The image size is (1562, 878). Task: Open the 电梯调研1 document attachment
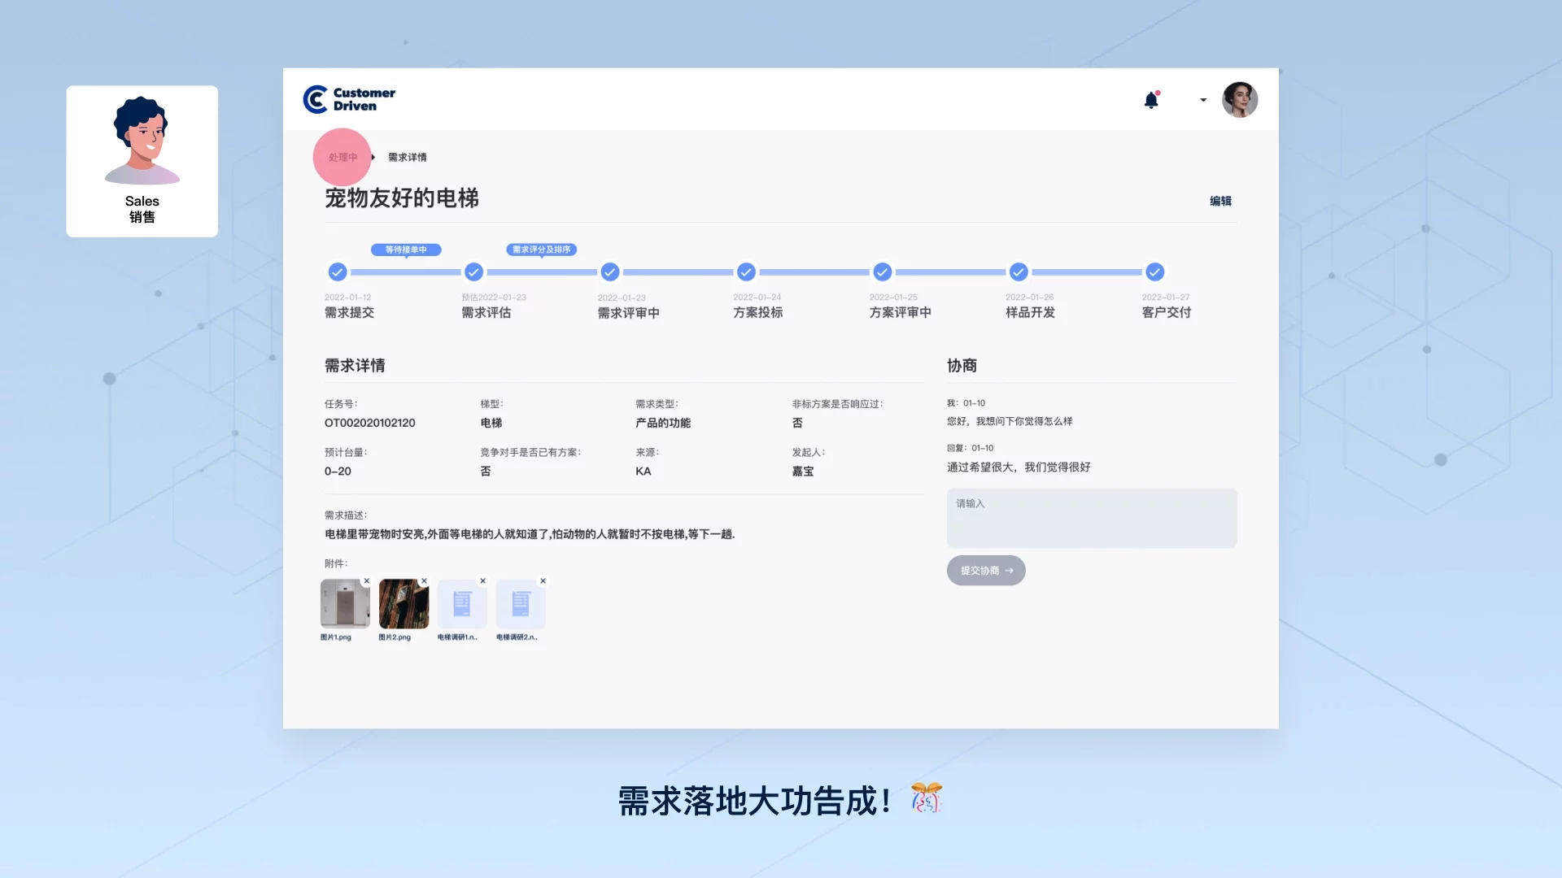pyautogui.click(x=462, y=604)
